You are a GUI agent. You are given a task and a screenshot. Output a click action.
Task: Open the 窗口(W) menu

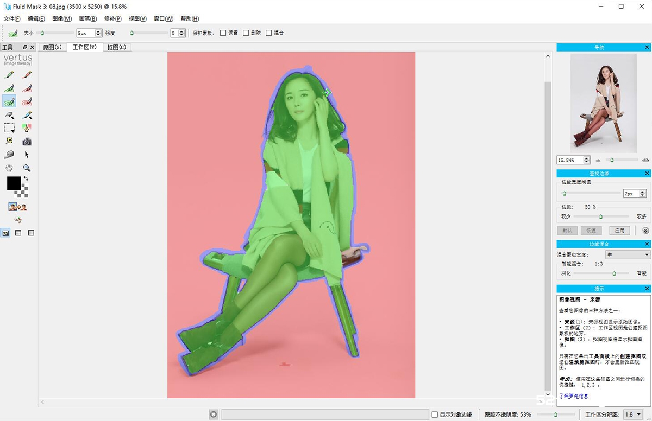tap(164, 19)
